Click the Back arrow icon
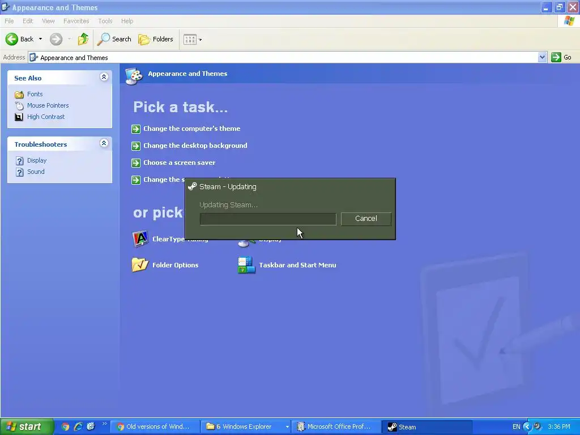Screen dimensions: 580x435 11,39
